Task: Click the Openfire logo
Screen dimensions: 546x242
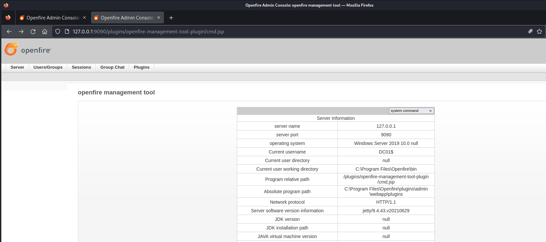Action: pos(28,49)
